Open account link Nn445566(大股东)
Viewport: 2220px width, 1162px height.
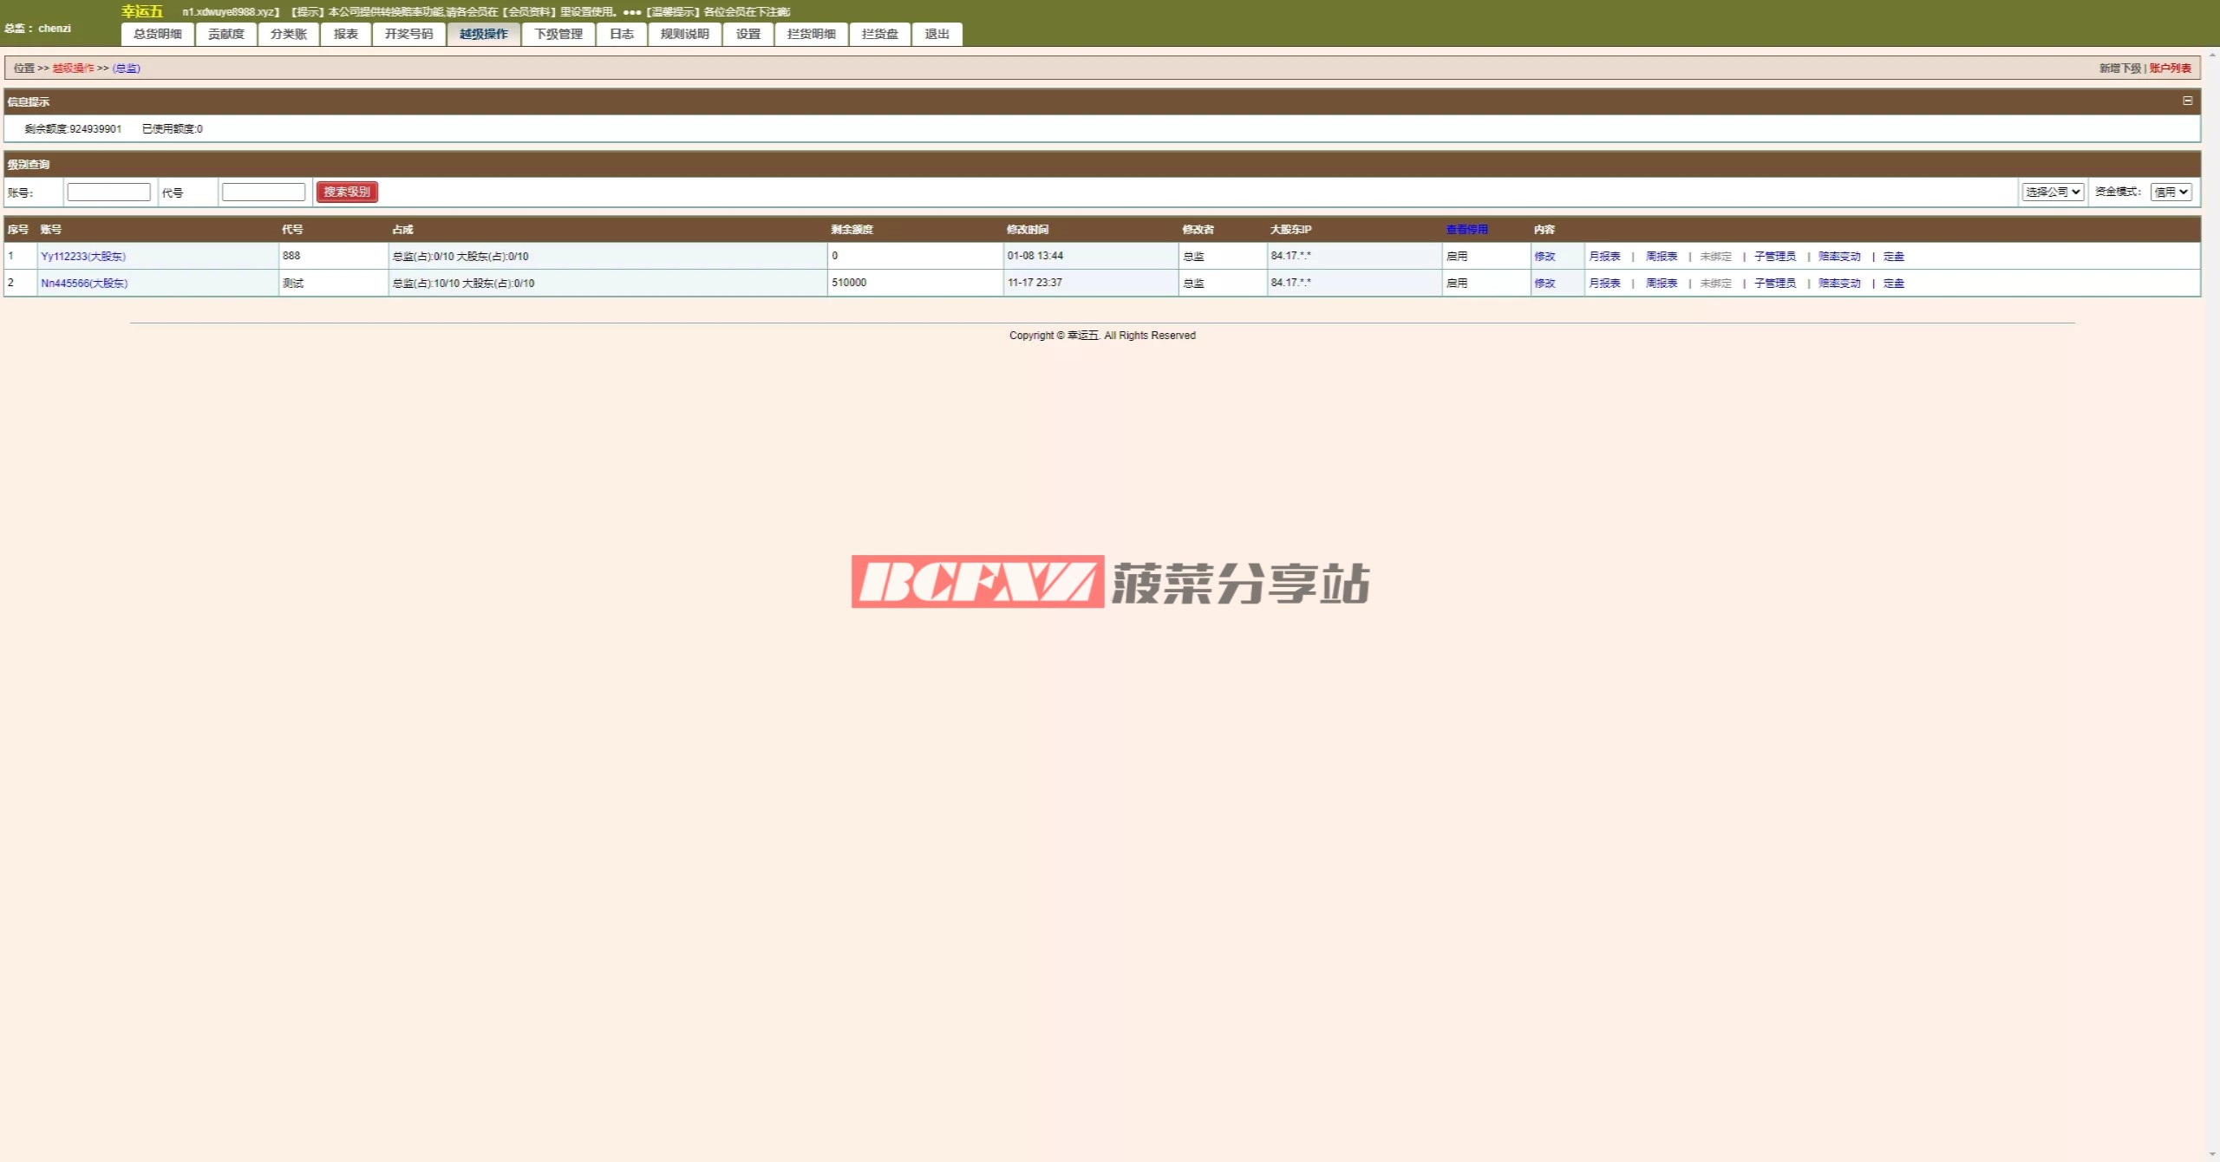(84, 283)
